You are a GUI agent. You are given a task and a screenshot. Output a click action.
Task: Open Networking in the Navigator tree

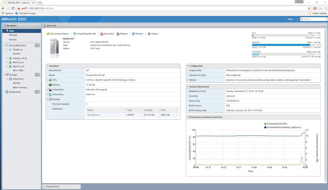(x=15, y=92)
